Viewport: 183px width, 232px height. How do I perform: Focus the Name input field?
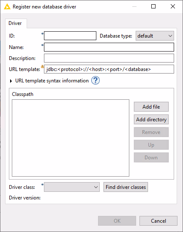pos(109,47)
